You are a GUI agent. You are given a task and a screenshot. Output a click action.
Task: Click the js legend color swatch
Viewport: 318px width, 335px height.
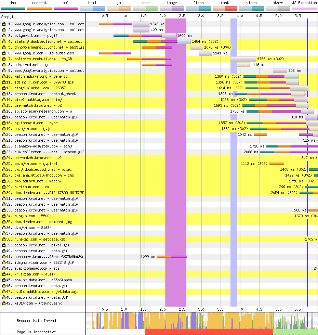coord(119,9)
